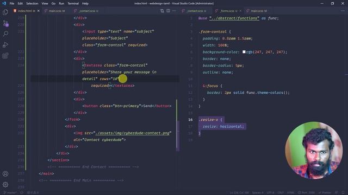This screenshot has height=195, width=348.
Task: Click the VS Code logo icon
Action: pos(4,3)
